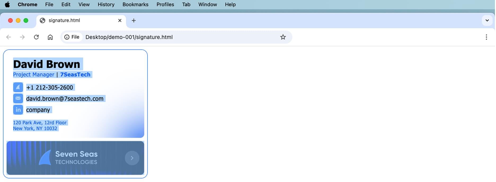Open the Profiles menu
Image resolution: width=496 pixels, height=182 pixels.
pyautogui.click(x=165, y=4)
